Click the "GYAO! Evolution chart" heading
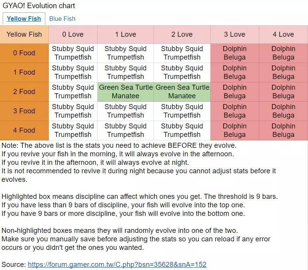This screenshot has height=270, width=308. pyautogui.click(x=39, y=6)
